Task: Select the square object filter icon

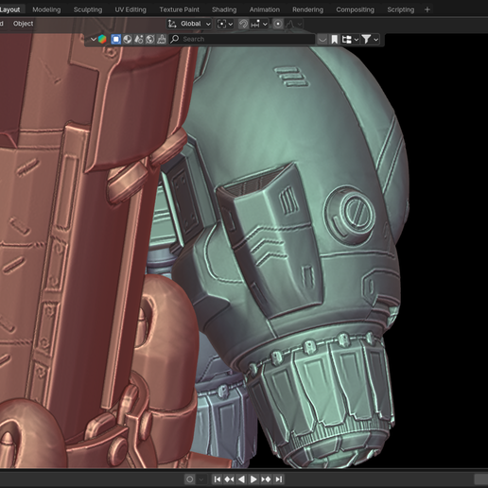Action: (116, 40)
